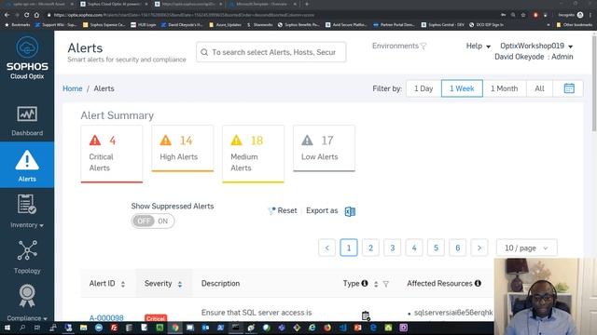Click the Description column header
The height and width of the screenshot is (335, 597).
tap(220, 283)
